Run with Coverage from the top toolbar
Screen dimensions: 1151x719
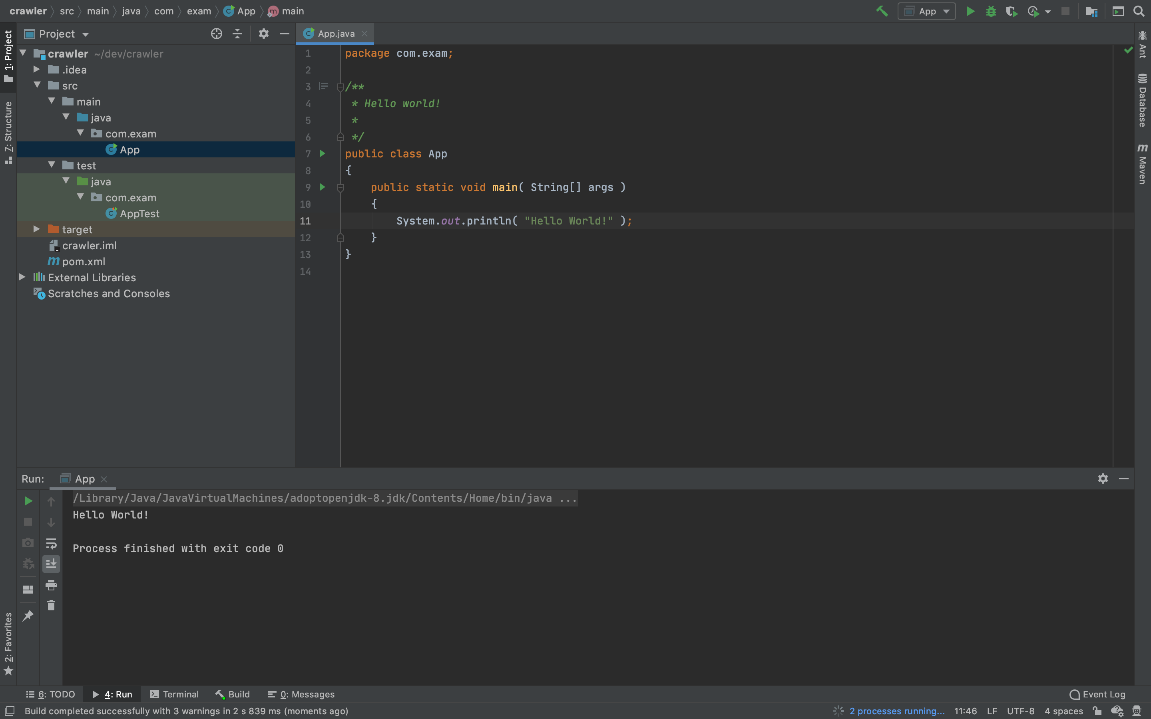tap(1011, 11)
